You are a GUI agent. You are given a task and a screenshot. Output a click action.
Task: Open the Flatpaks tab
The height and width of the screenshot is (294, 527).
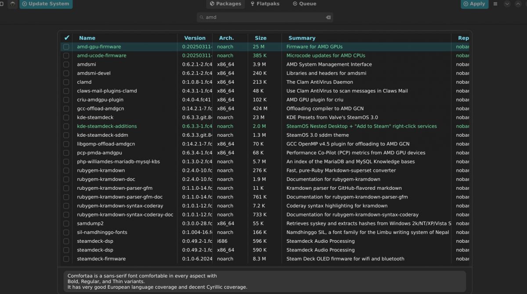[265, 4]
